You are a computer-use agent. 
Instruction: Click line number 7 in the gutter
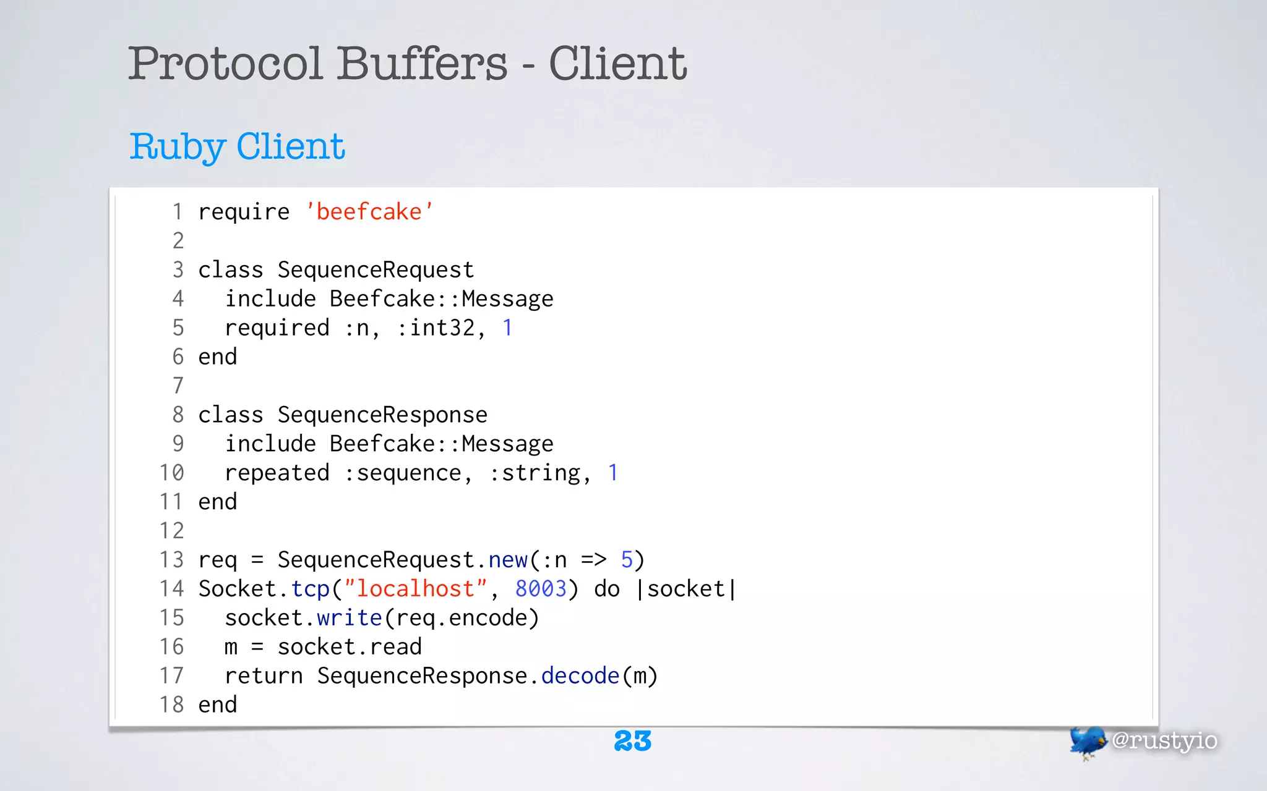tap(178, 386)
